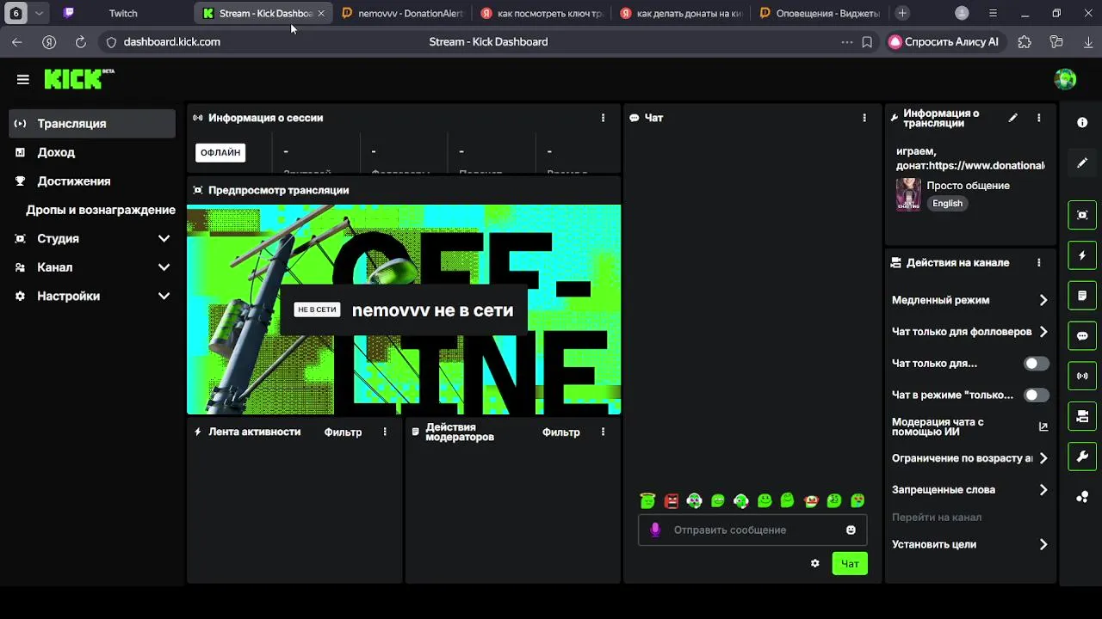Click into 'Отправить сообщение' chat field
This screenshot has height=619, width=1102.
(752, 530)
